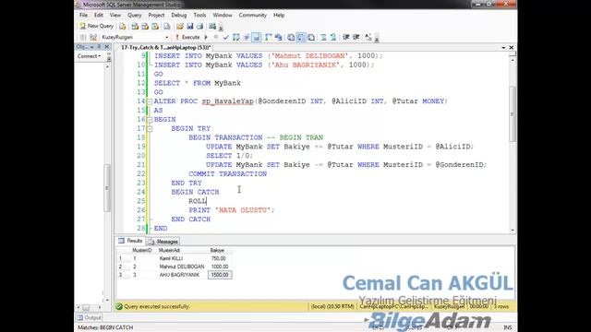Viewport: 591px width, 332px height.
Task: Decrease the indent of the selection
Action: [345, 37]
